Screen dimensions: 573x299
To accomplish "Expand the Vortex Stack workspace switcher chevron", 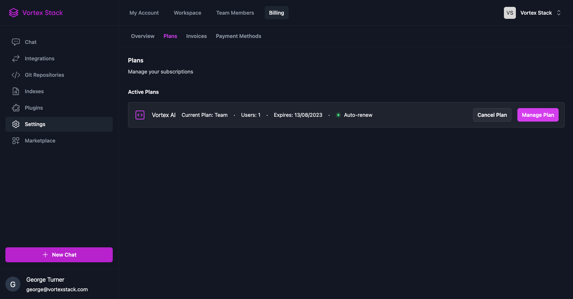I will click(x=559, y=13).
